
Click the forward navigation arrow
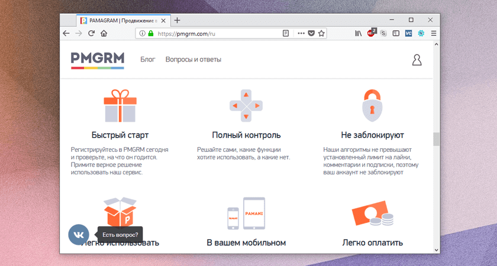tap(79, 33)
